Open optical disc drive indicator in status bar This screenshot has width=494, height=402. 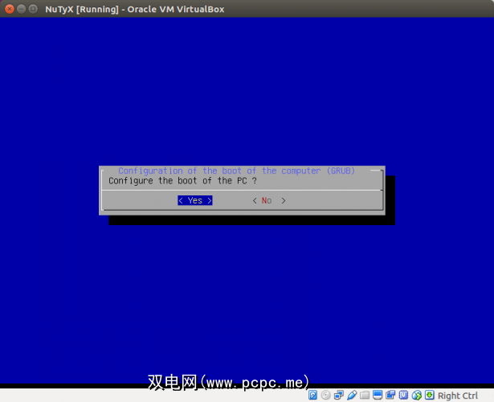click(326, 395)
